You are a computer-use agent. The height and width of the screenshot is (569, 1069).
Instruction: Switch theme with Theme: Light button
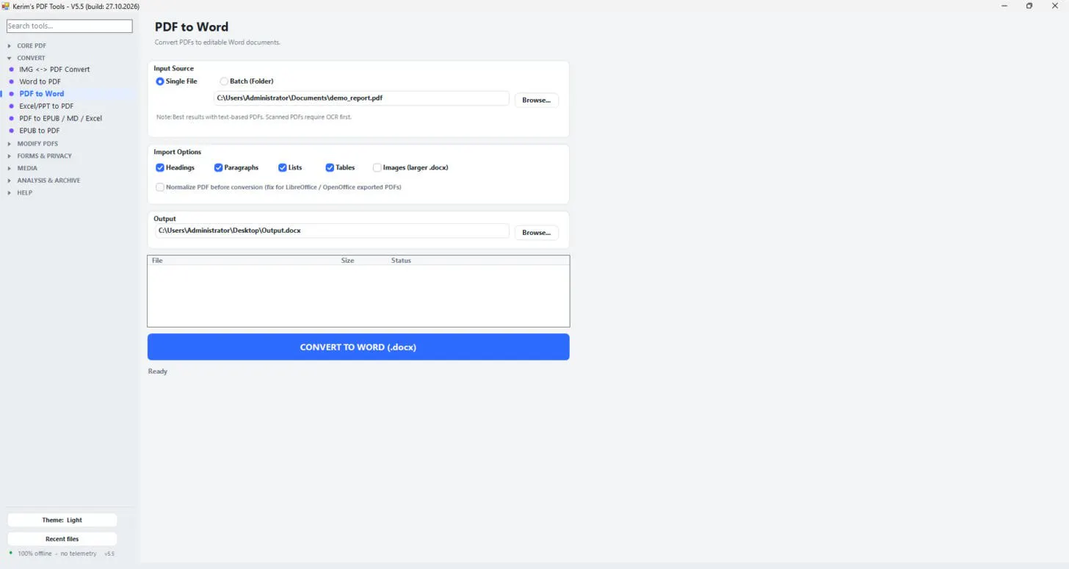tap(62, 520)
